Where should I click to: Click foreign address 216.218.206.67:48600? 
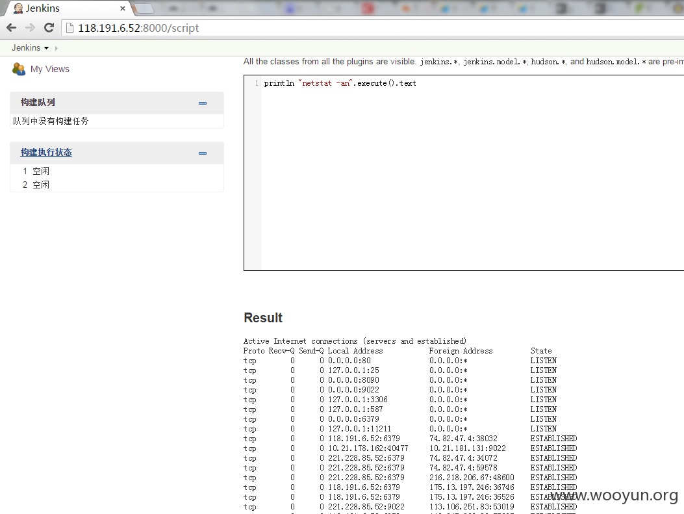(x=472, y=478)
